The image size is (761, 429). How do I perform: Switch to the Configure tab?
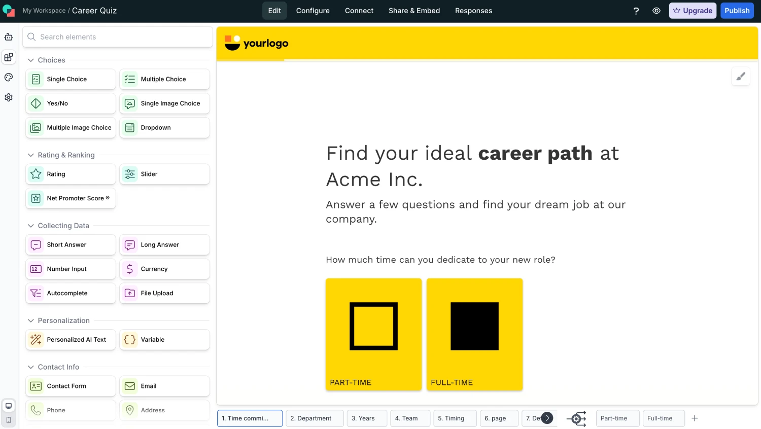tap(313, 11)
